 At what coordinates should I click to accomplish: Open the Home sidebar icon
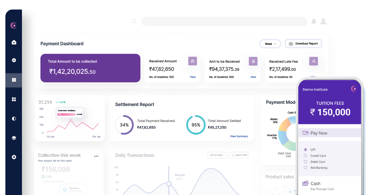(14, 42)
